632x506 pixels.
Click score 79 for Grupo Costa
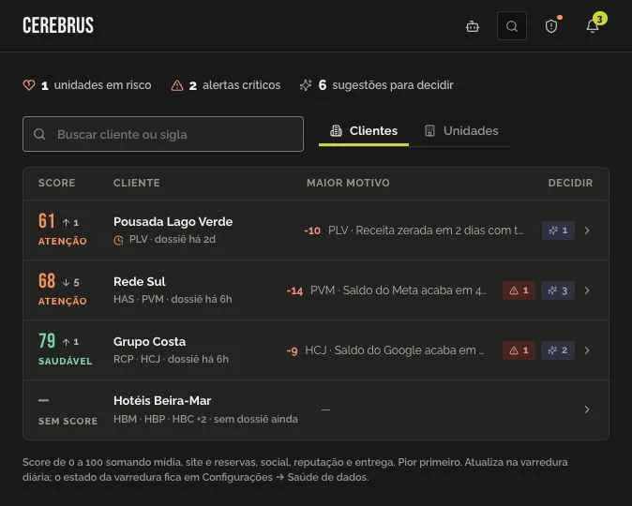click(47, 341)
